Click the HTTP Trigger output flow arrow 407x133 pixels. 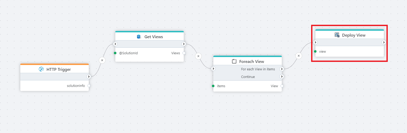point(89,77)
